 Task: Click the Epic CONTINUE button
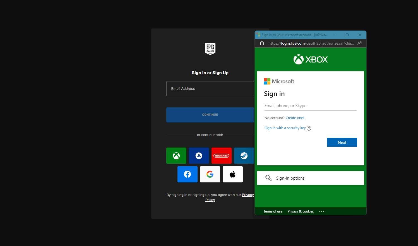click(x=210, y=115)
